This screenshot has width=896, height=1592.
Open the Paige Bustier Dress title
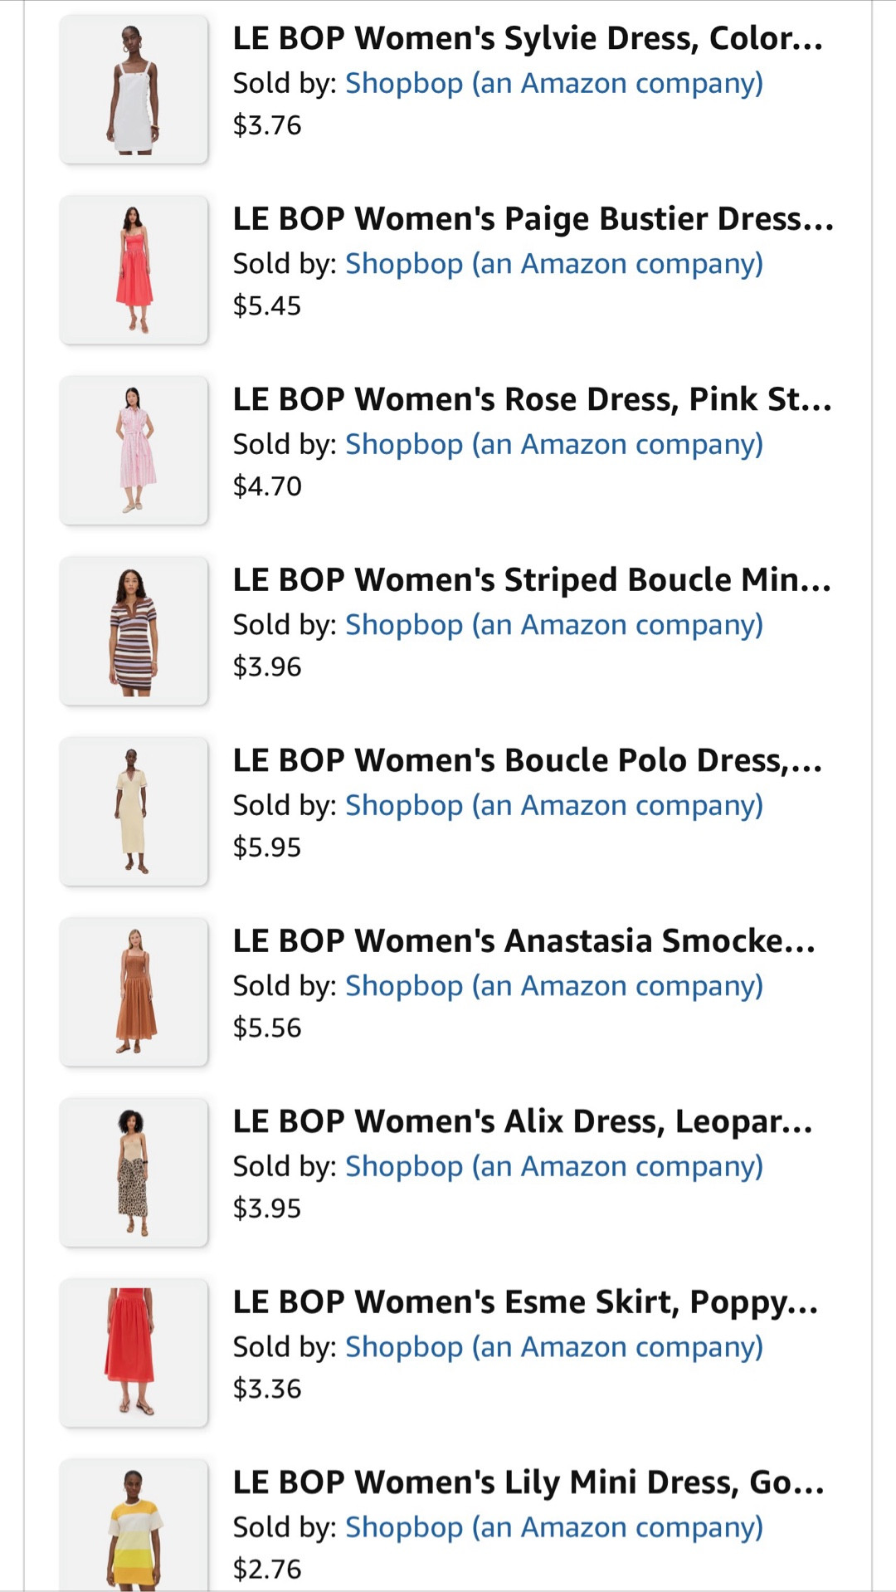click(533, 219)
